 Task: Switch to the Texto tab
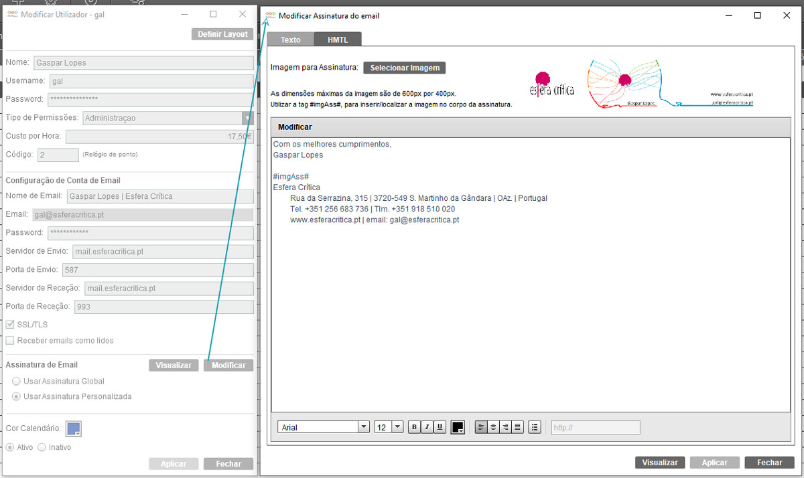(x=290, y=39)
